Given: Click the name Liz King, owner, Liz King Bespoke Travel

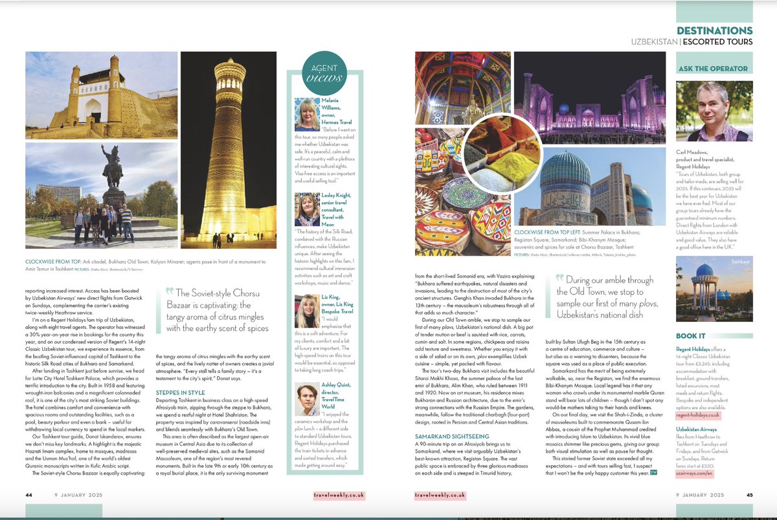Looking at the screenshot, I should point(338,304).
